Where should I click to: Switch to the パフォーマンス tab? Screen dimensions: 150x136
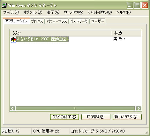(x=57, y=21)
